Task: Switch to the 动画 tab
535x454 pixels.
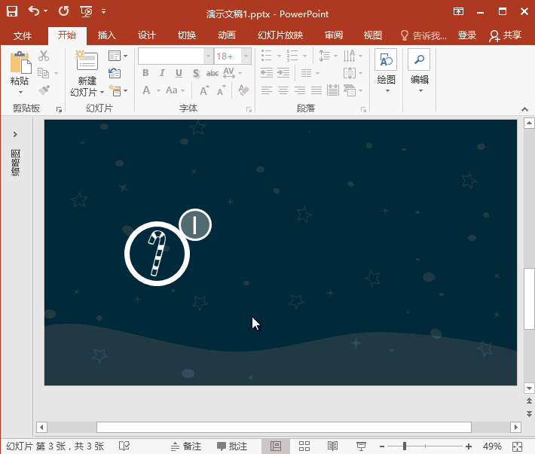Action: click(x=226, y=35)
